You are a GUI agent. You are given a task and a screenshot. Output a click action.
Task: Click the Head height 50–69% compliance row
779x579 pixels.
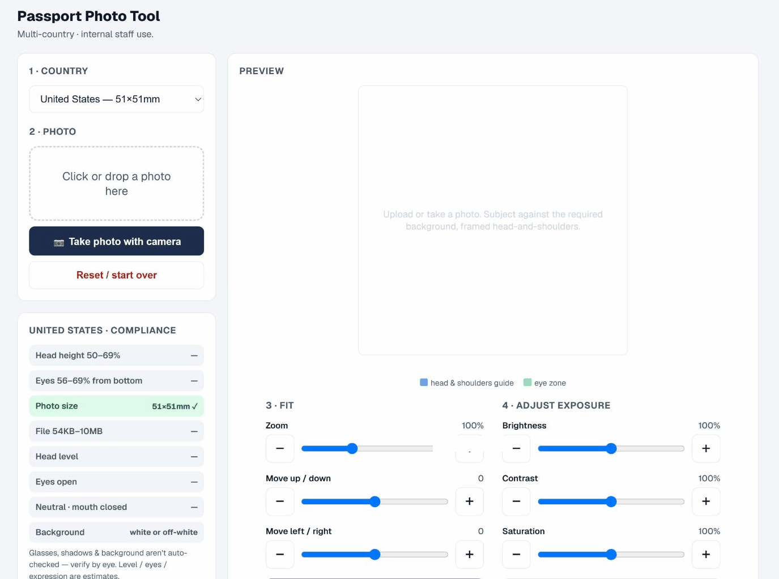pyautogui.click(x=116, y=355)
